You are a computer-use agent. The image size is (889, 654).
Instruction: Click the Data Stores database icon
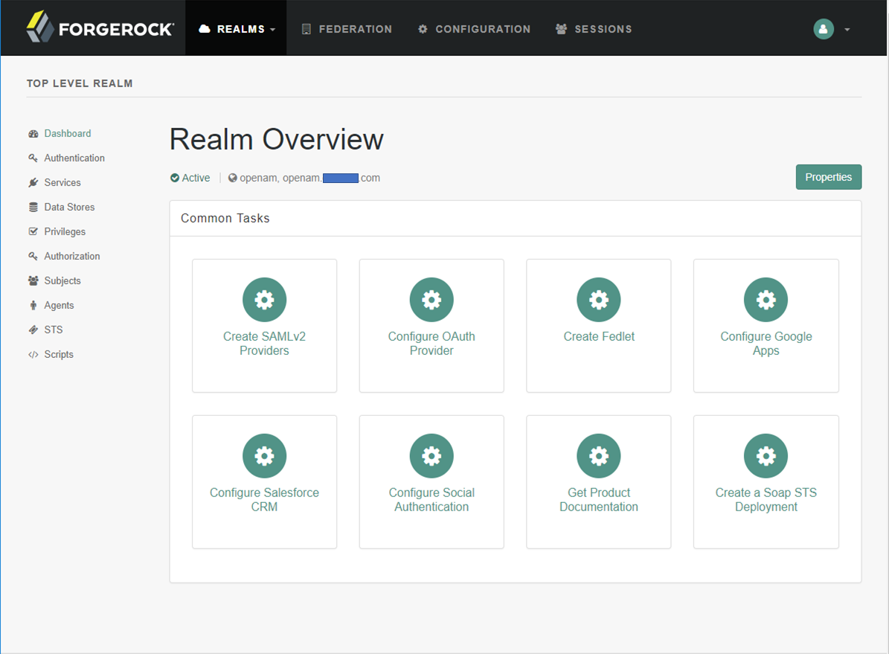click(33, 208)
